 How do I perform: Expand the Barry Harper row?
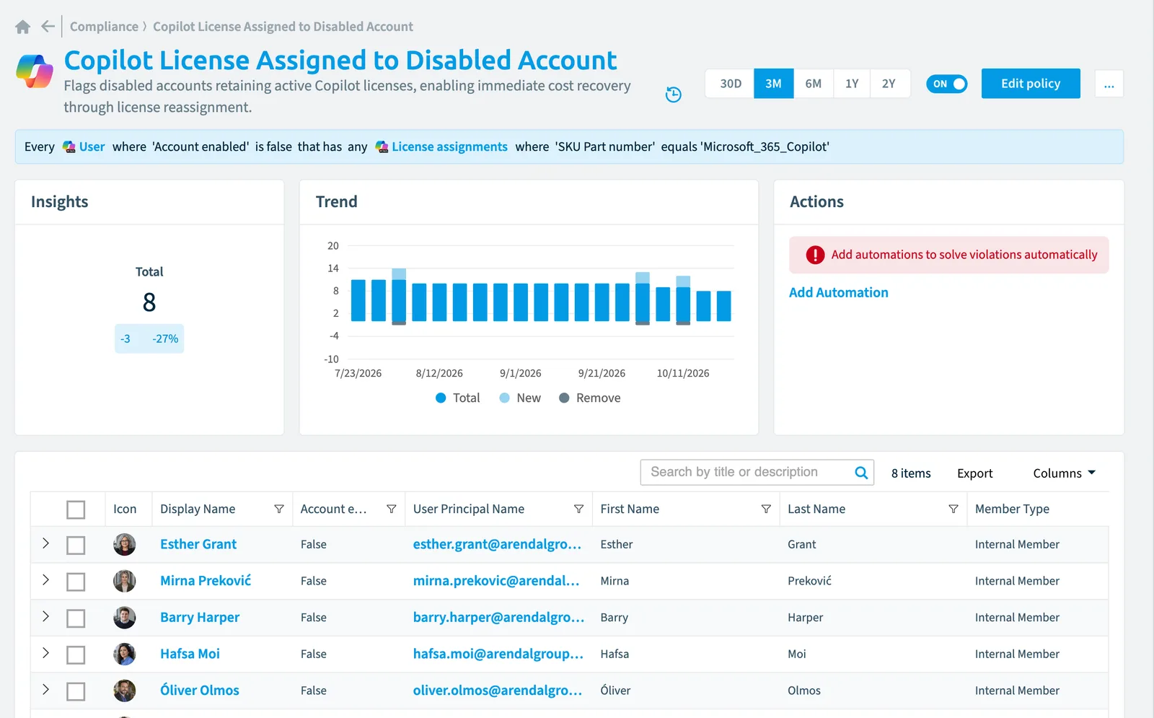pos(45,616)
